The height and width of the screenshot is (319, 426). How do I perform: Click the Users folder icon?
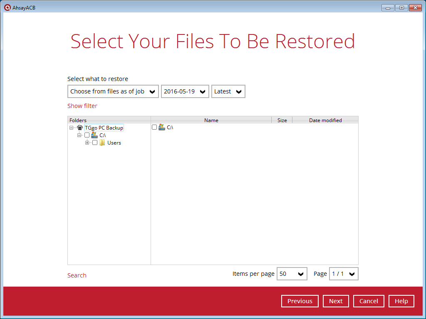pyautogui.click(x=102, y=143)
